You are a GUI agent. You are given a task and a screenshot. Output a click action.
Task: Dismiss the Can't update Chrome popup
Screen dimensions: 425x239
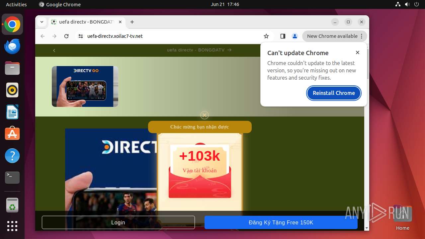tap(358, 52)
